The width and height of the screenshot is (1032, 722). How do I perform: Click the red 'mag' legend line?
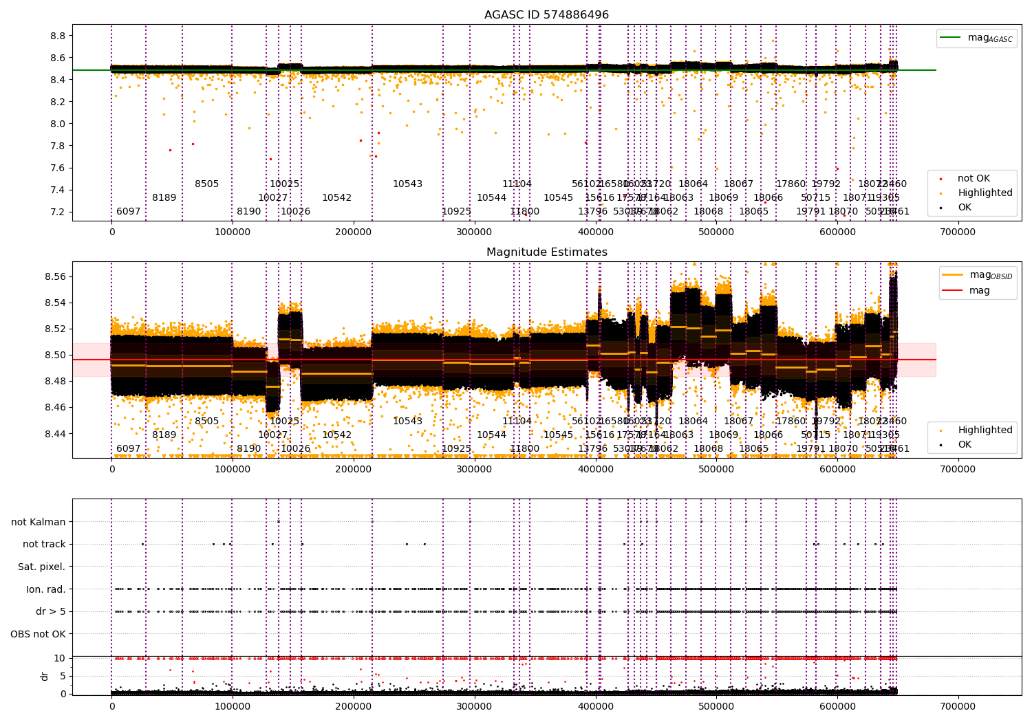[x=952, y=290]
